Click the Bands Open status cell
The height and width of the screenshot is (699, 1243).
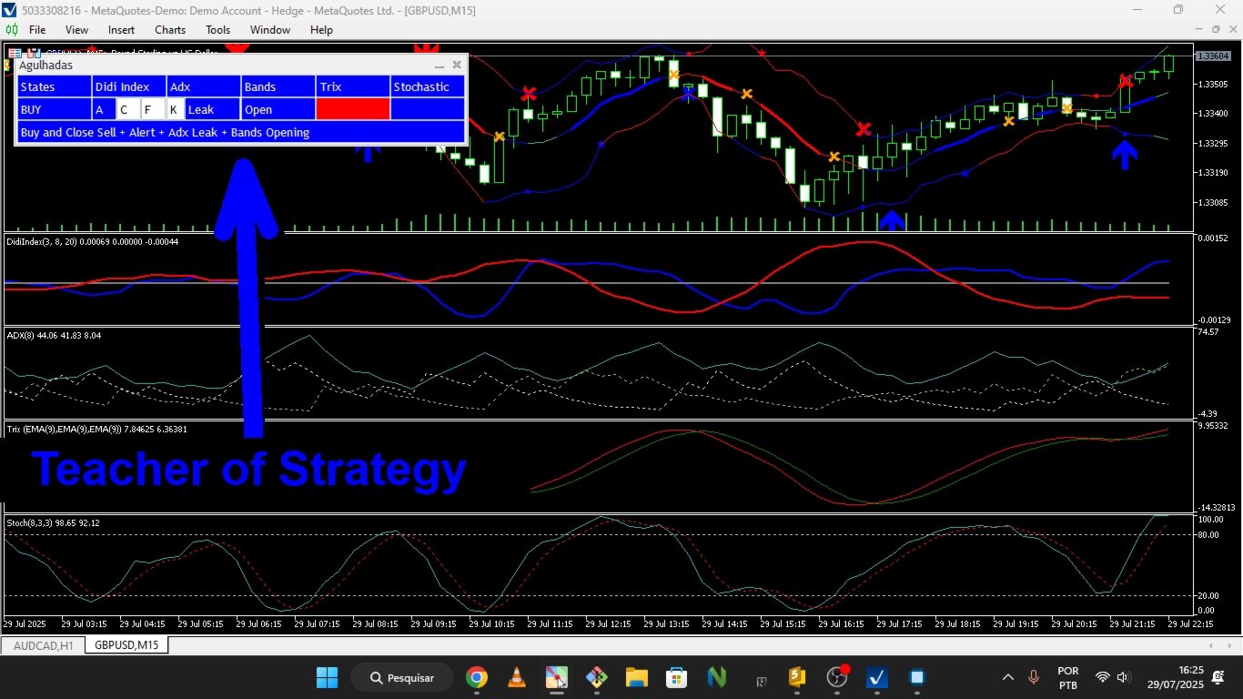tap(278, 109)
